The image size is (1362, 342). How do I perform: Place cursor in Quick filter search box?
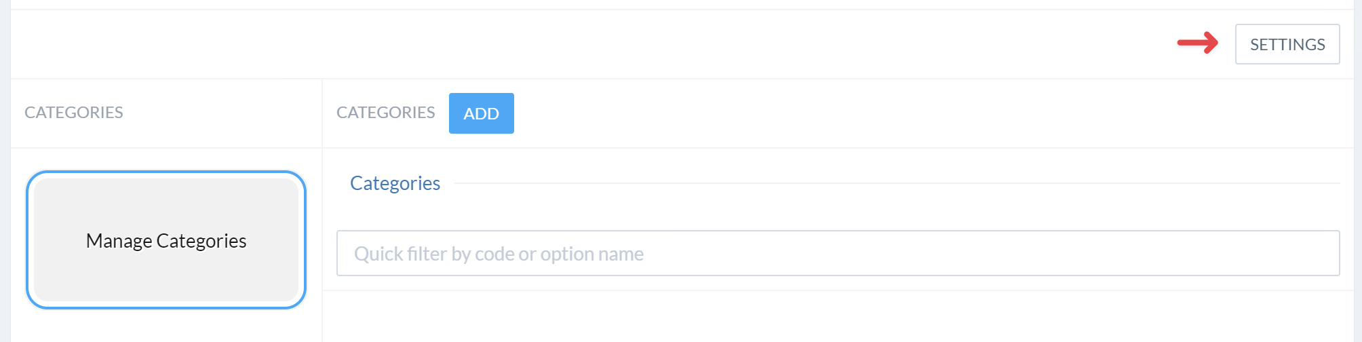tap(838, 253)
